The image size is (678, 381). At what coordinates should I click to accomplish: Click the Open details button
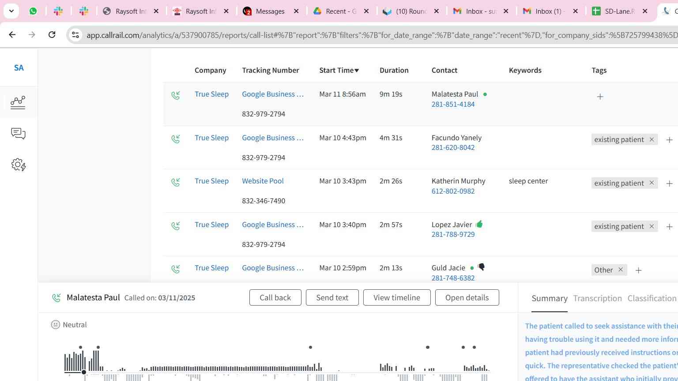click(467, 298)
